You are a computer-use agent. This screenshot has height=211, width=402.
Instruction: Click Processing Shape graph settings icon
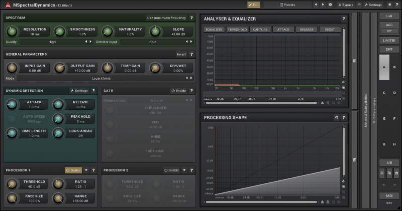(336, 118)
